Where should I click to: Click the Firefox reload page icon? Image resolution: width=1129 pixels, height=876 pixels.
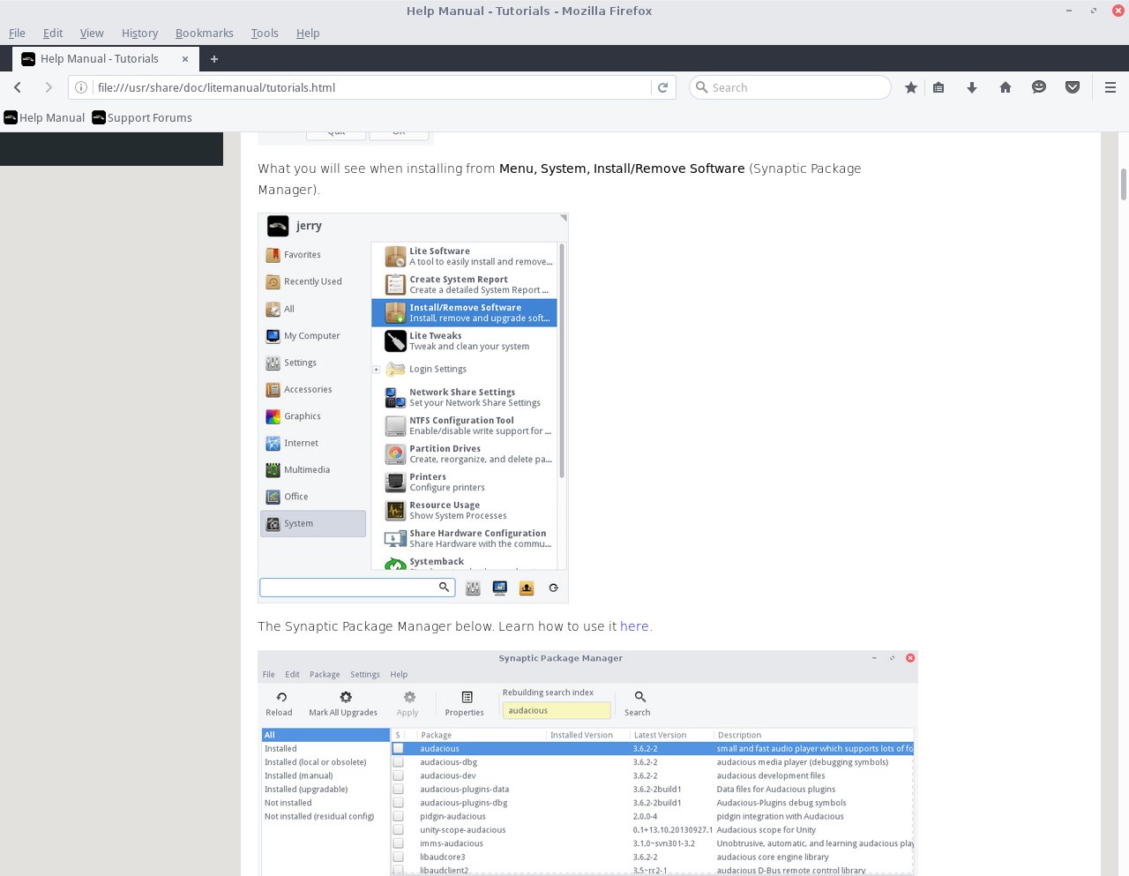pyautogui.click(x=663, y=87)
